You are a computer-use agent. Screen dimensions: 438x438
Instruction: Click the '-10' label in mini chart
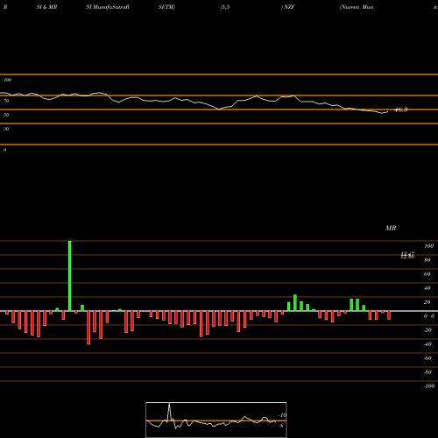[282, 415]
